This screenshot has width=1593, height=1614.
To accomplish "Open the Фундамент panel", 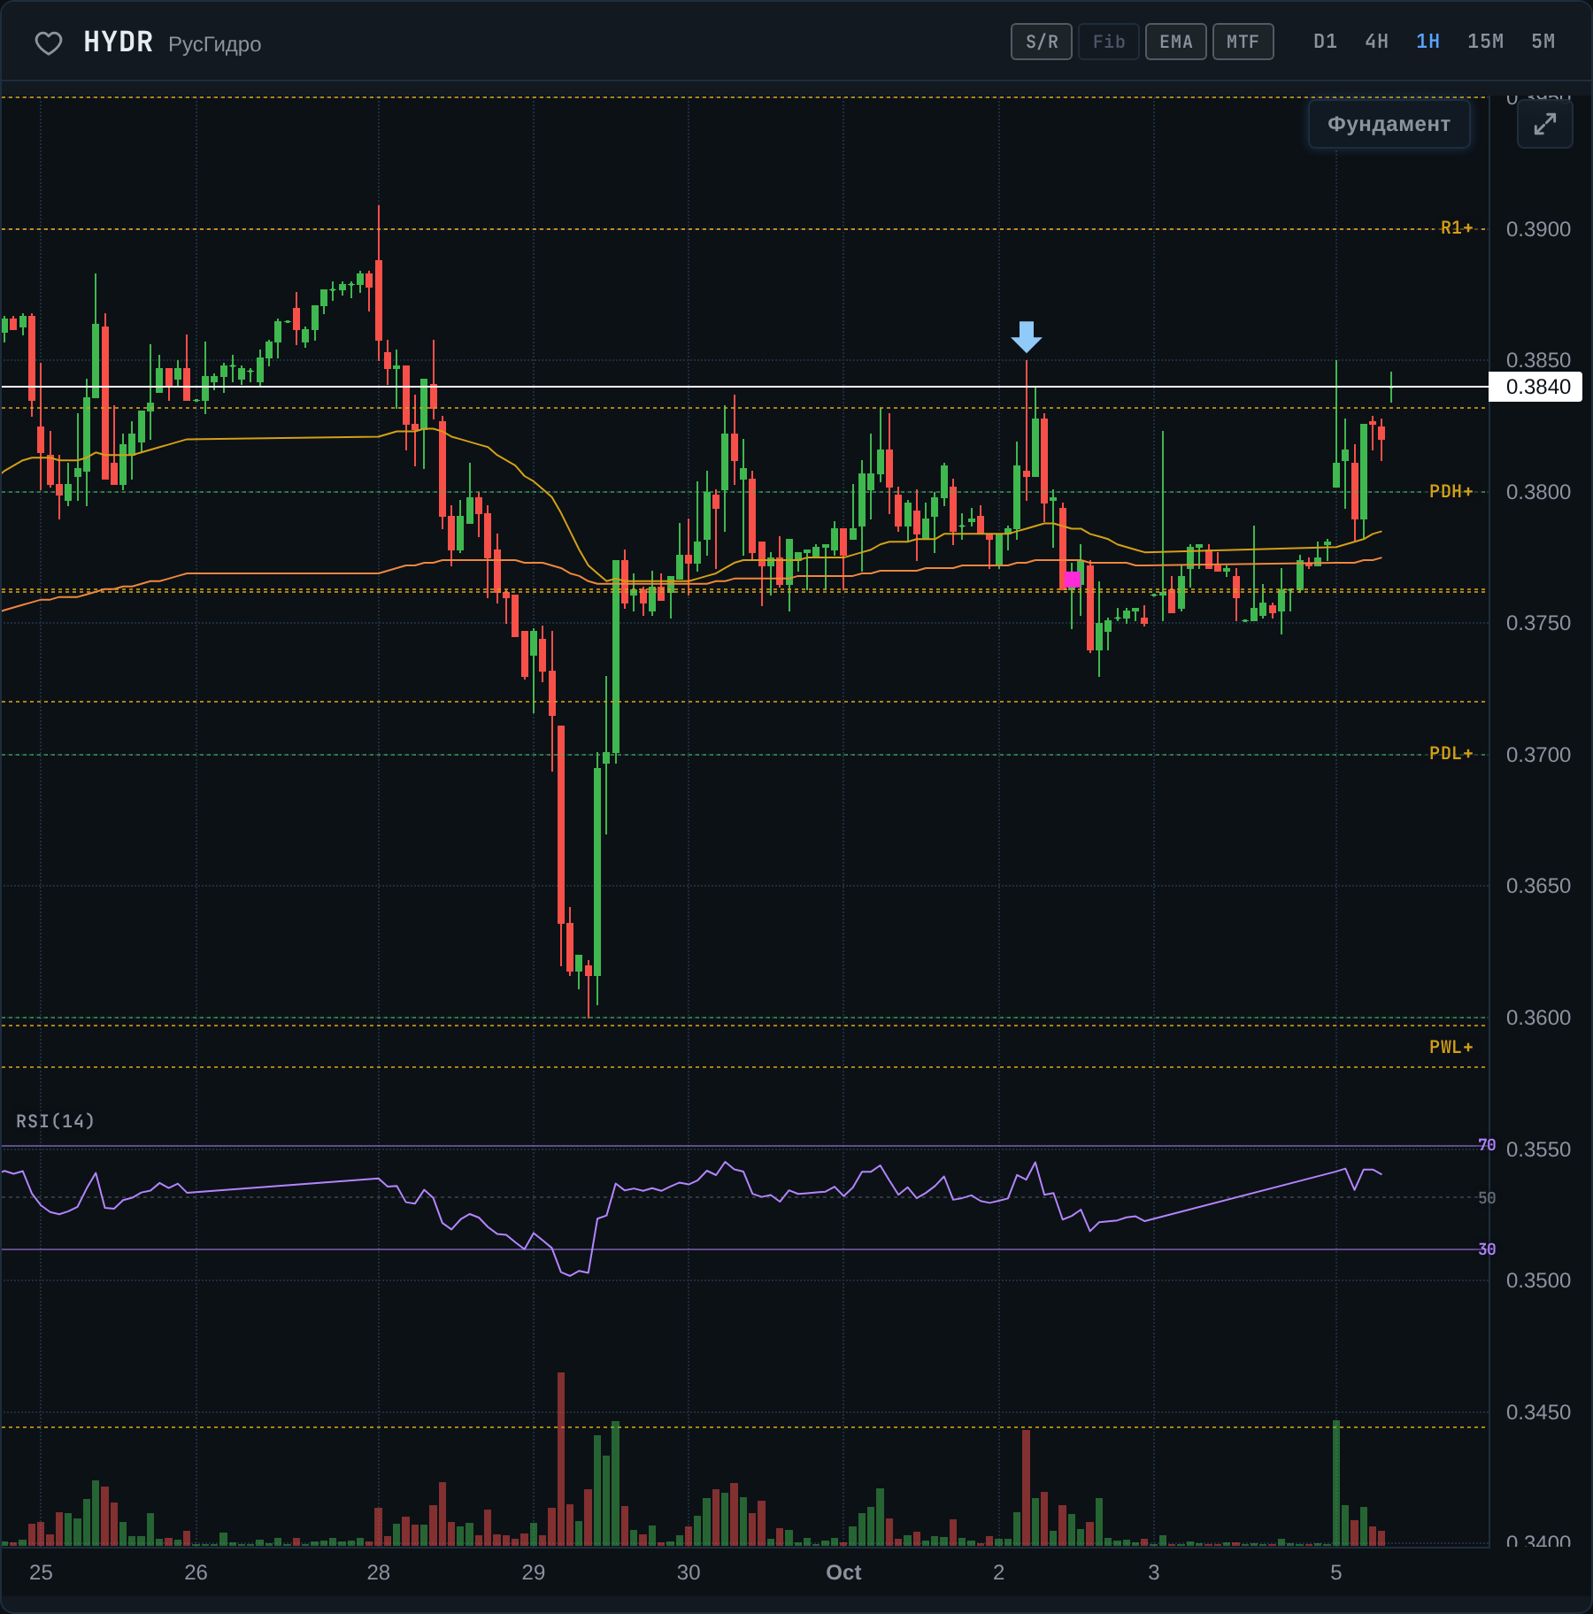I will [1389, 124].
